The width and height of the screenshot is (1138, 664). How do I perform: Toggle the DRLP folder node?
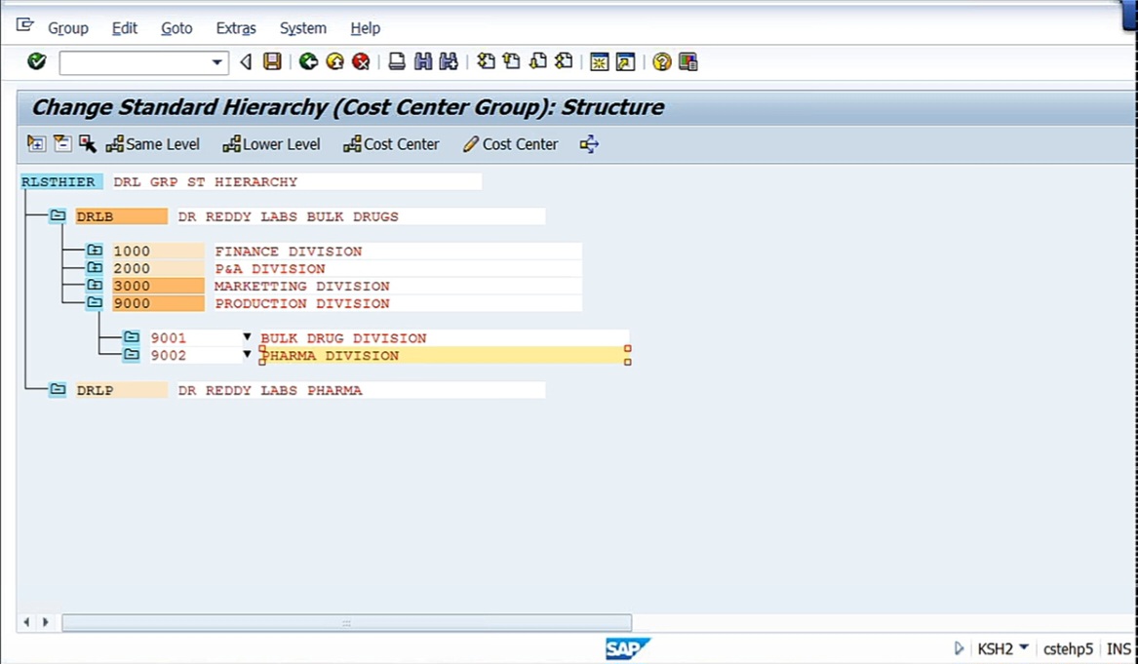[58, 390]
